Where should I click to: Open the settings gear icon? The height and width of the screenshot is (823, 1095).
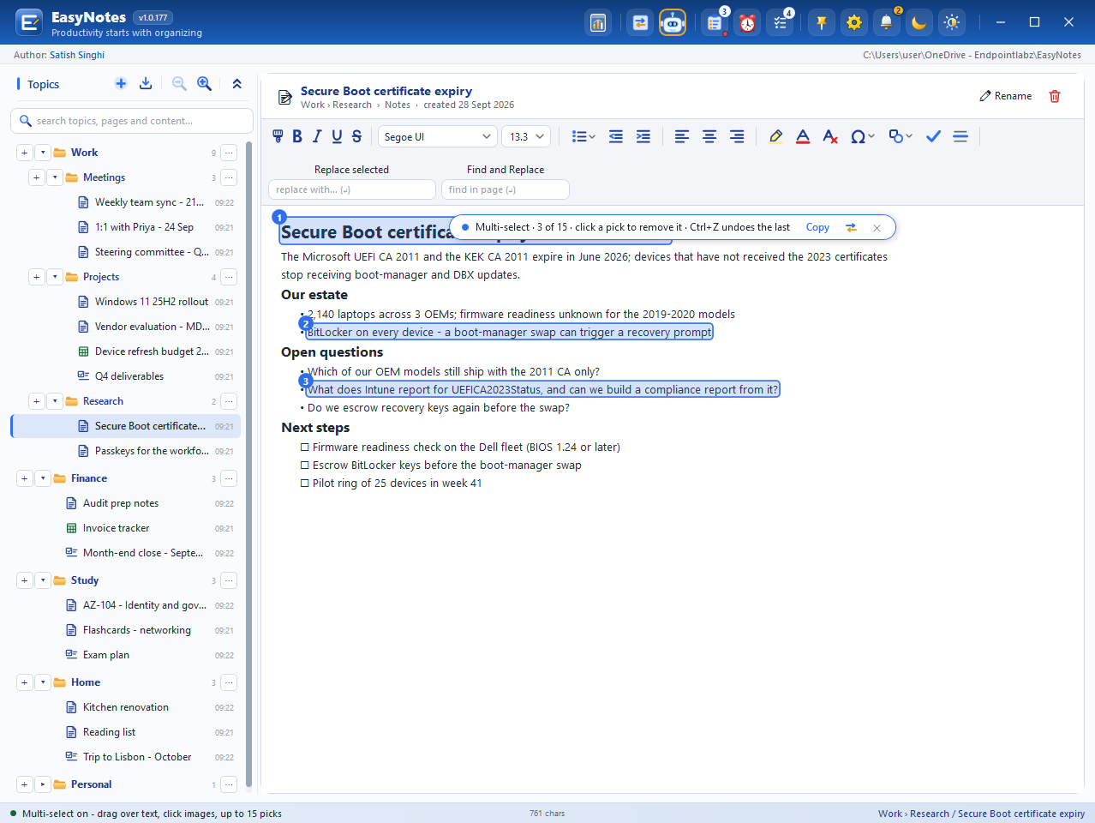point(854,23)
